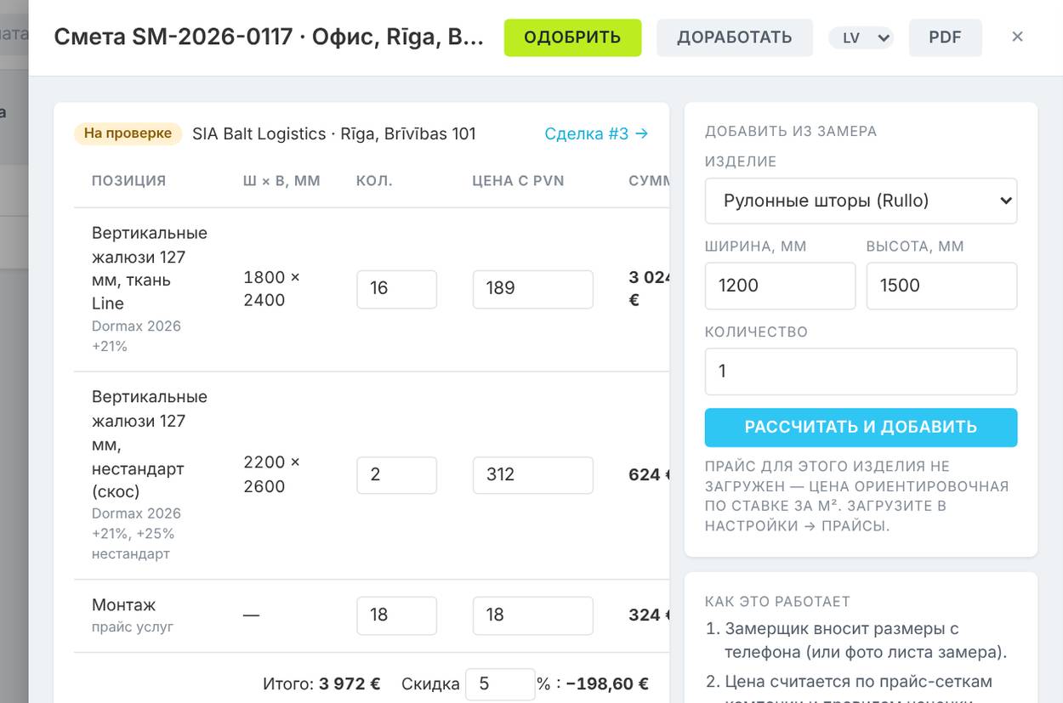
Task: Approve the estimate with ОДОБРИТЬ
Action: coord(572,37)
